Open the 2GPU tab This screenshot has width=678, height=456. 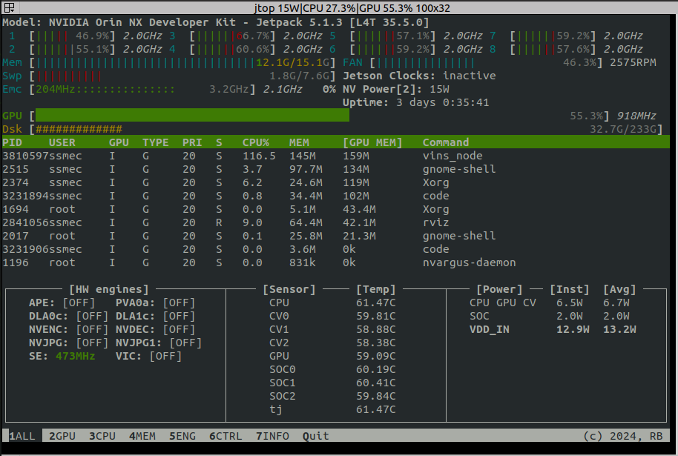click(x=62, y=436)
